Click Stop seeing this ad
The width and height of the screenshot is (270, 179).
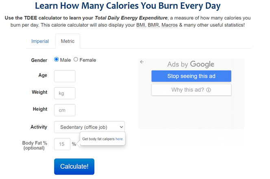coord(191,76)
